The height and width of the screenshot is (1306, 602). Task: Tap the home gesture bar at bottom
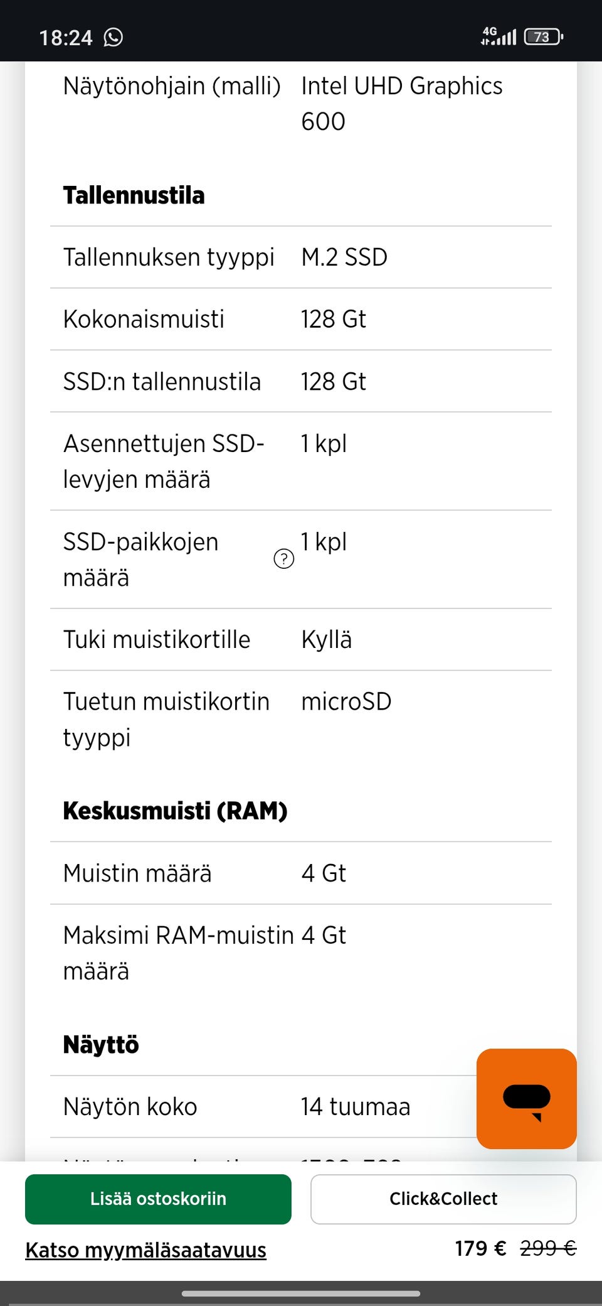pyautogui.click(x=301, y=1293)
